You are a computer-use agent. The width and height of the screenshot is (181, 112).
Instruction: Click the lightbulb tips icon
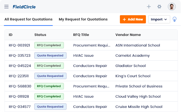[x=174, y=19]
